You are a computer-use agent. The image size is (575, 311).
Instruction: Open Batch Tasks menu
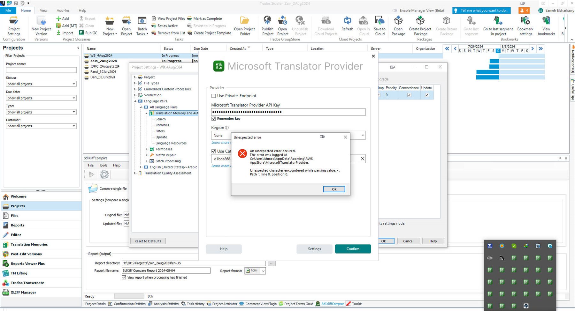[x=142, y=26]
